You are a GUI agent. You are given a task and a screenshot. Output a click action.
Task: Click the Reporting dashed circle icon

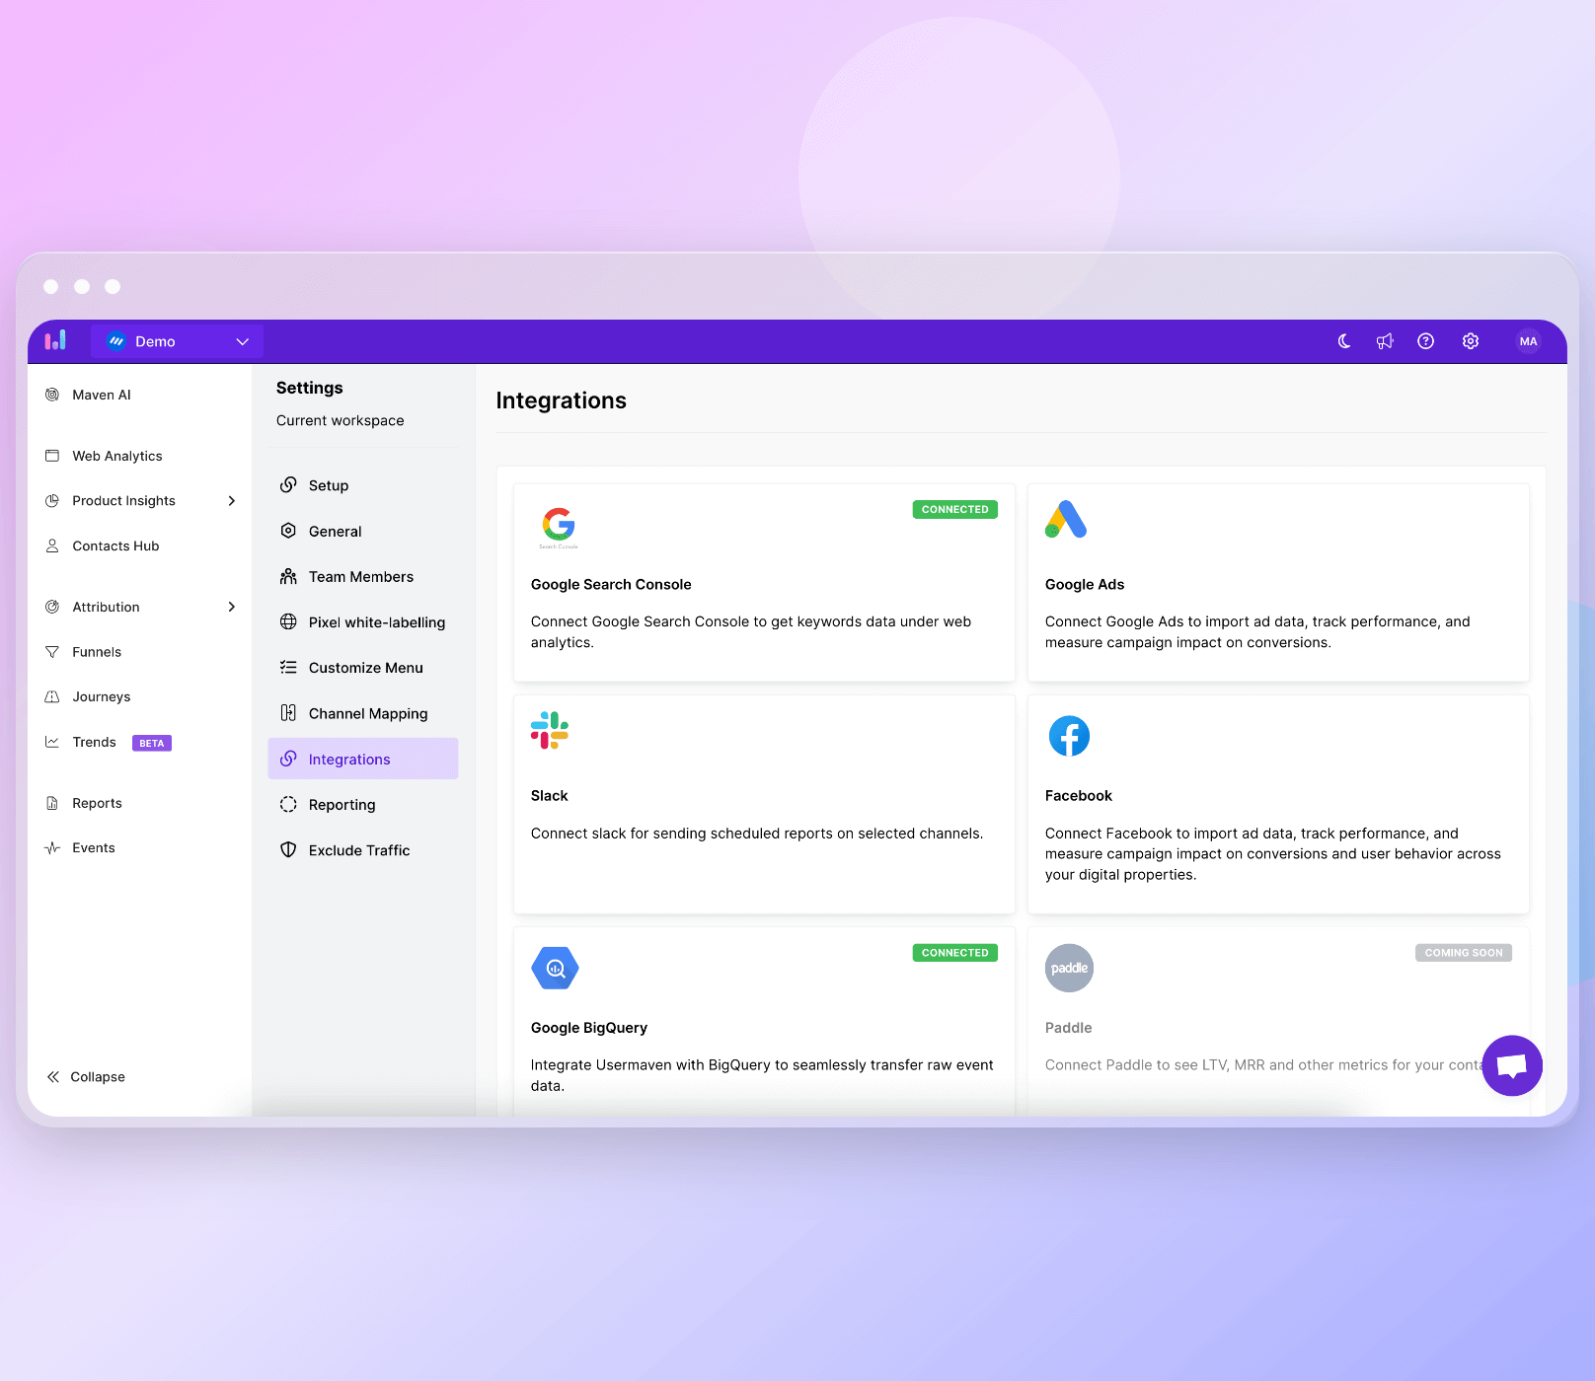click(x=288, y=804)
